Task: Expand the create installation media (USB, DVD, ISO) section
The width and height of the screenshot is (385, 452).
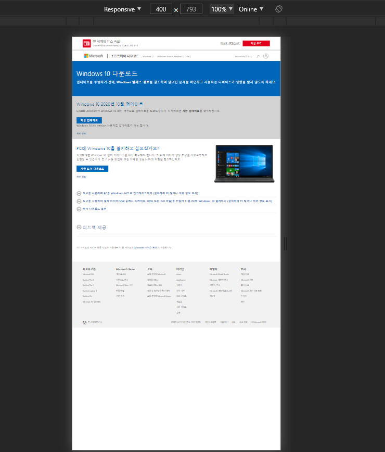Action: (x=174, y=201)
